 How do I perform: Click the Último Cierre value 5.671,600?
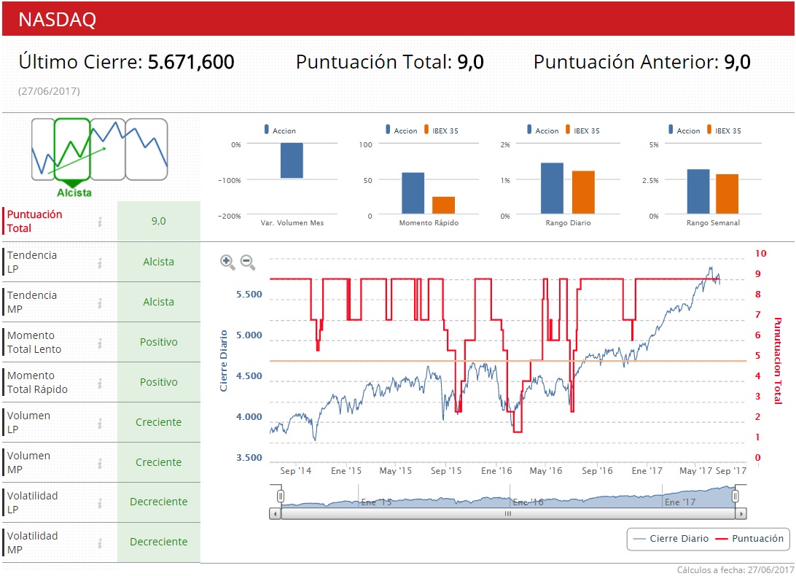[x=191, y=62]
